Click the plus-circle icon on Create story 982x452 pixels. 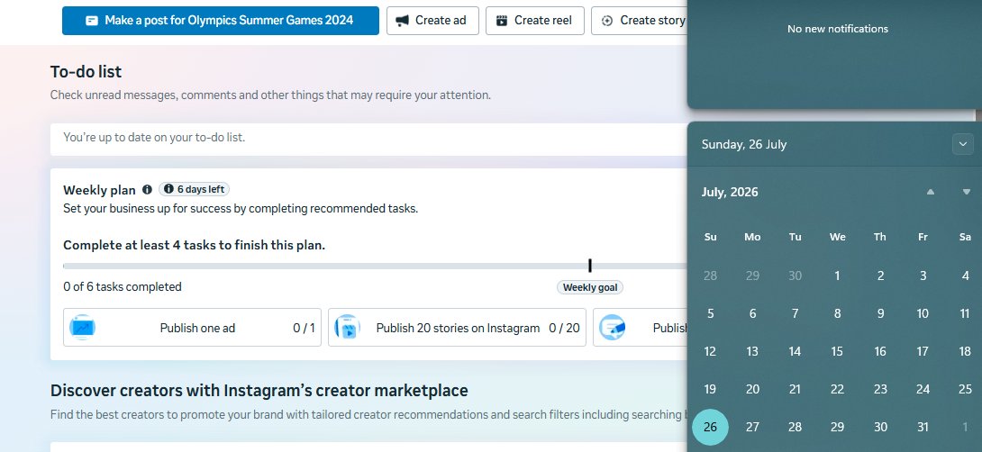point(607,21)
